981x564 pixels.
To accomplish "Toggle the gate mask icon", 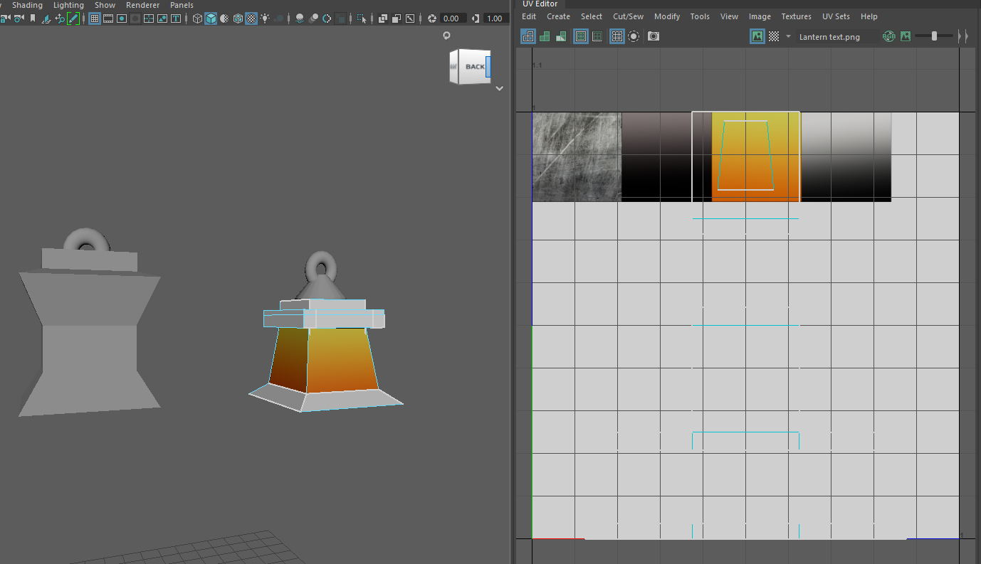I will click(135, 18).
